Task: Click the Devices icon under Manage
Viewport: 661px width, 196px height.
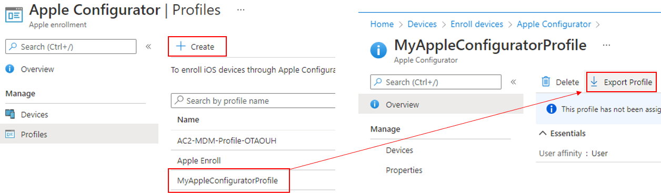Action: click(x=10, y=114)
